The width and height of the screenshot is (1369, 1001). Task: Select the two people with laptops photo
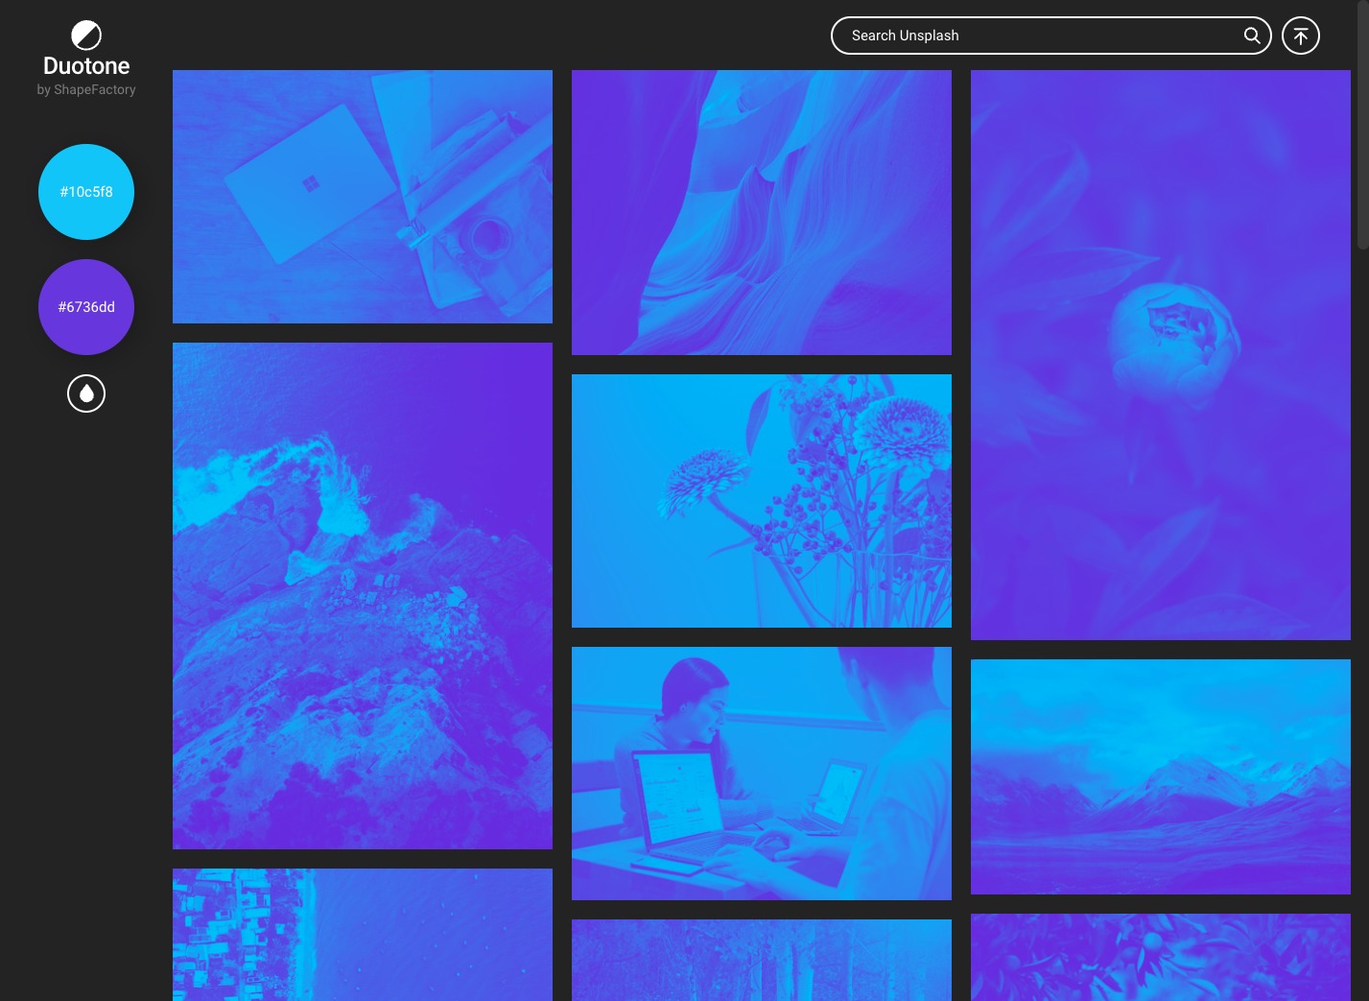coord(762,774)
